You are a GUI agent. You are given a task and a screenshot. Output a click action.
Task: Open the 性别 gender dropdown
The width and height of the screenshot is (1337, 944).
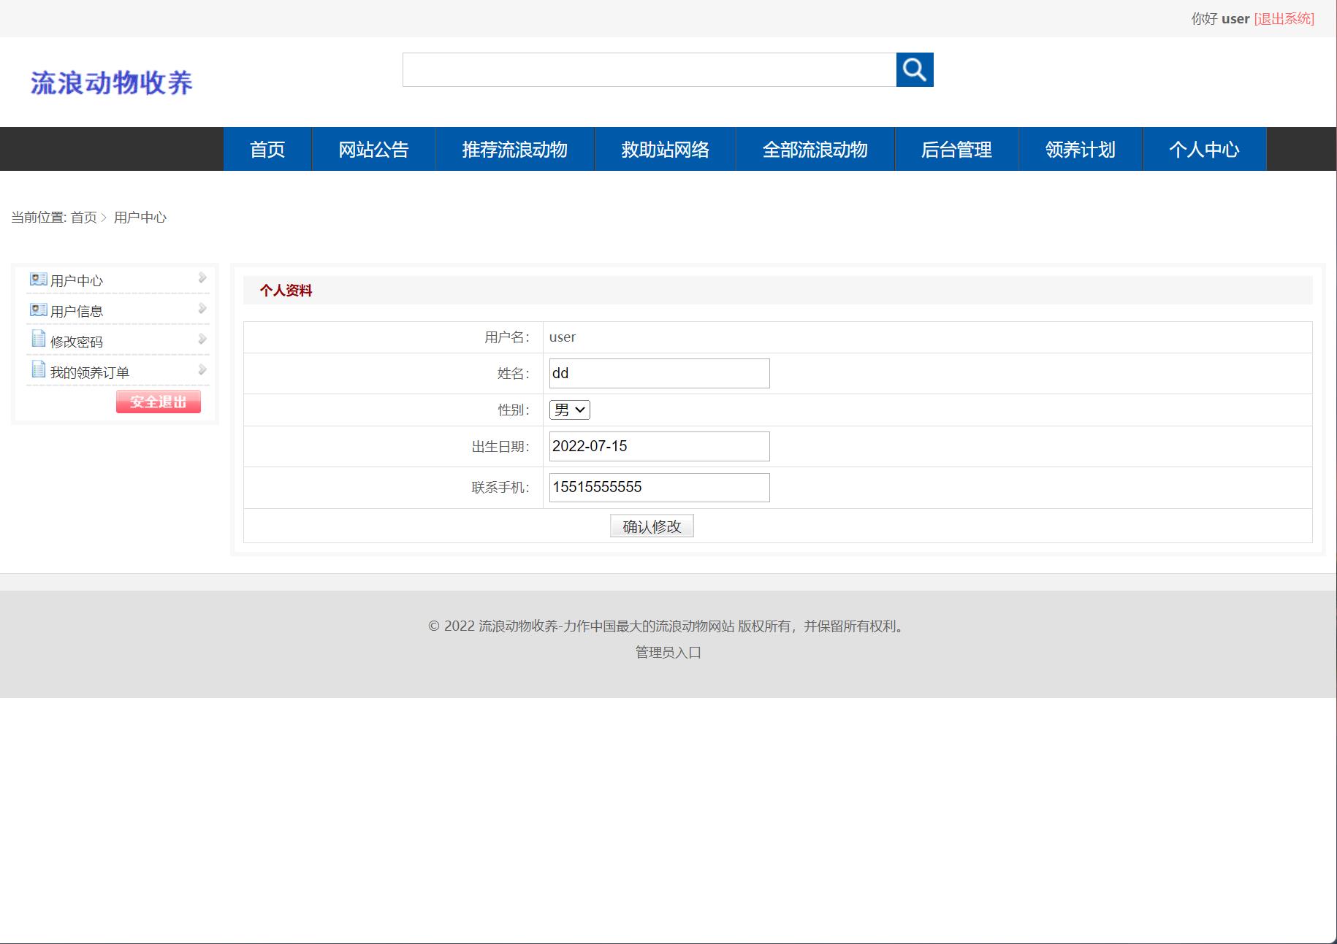pyautogui.click(x=568, y=410)
